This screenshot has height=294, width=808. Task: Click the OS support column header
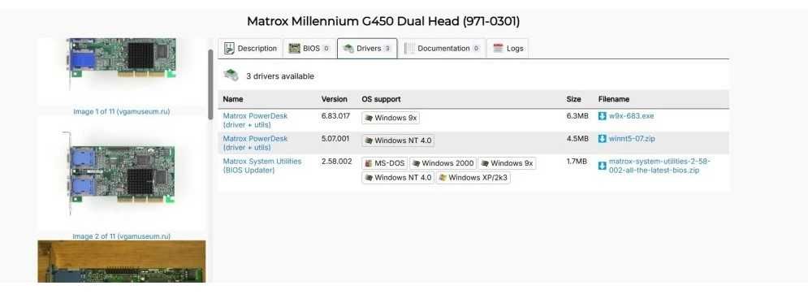[382, 99]
